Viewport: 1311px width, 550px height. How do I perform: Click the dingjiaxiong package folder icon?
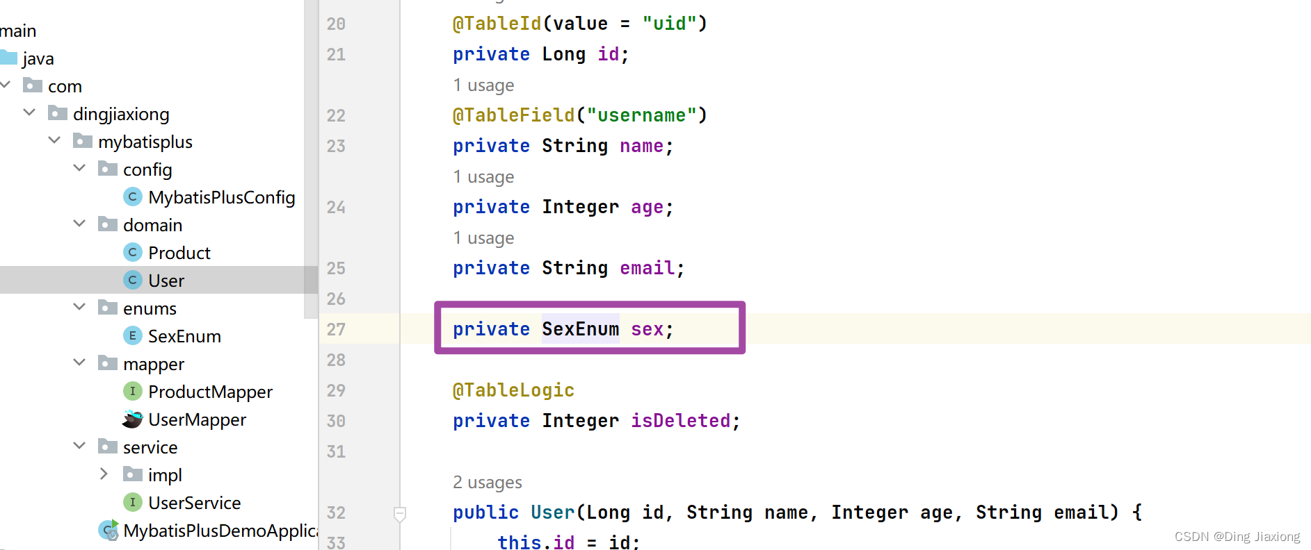click(58, 113)
